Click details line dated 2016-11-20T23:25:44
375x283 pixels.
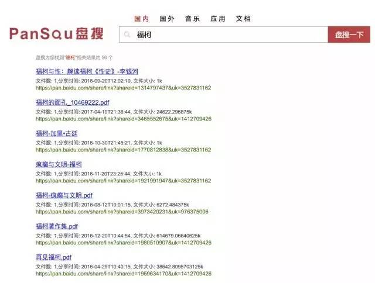point(99,174)
